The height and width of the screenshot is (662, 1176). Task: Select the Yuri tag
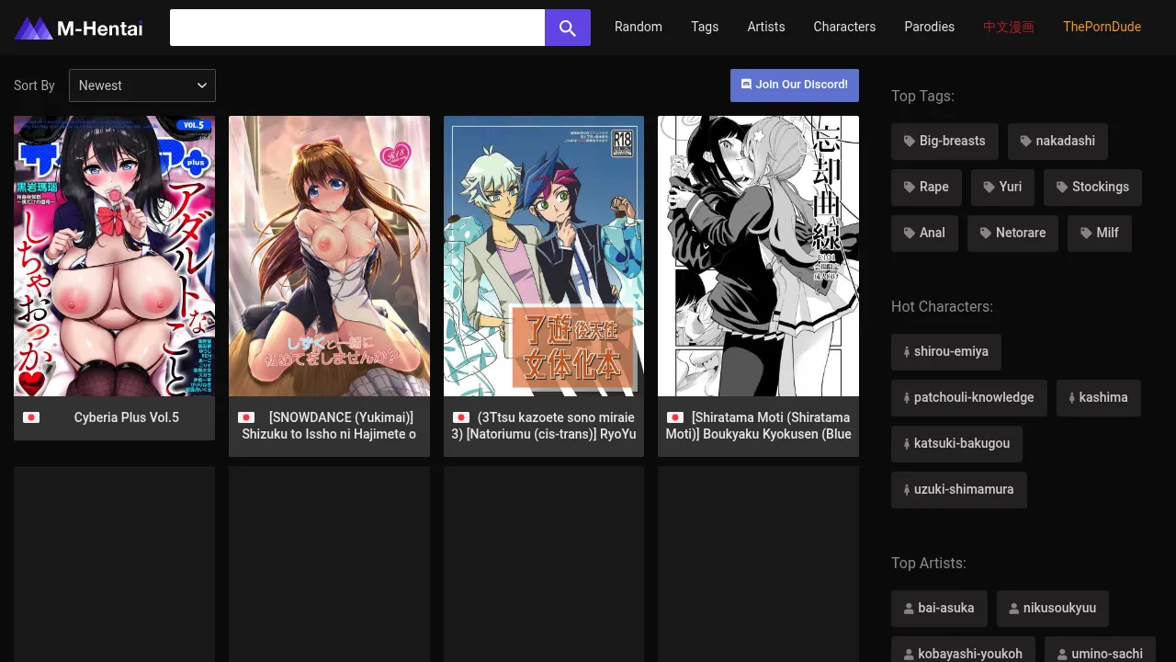(1001, 187)
